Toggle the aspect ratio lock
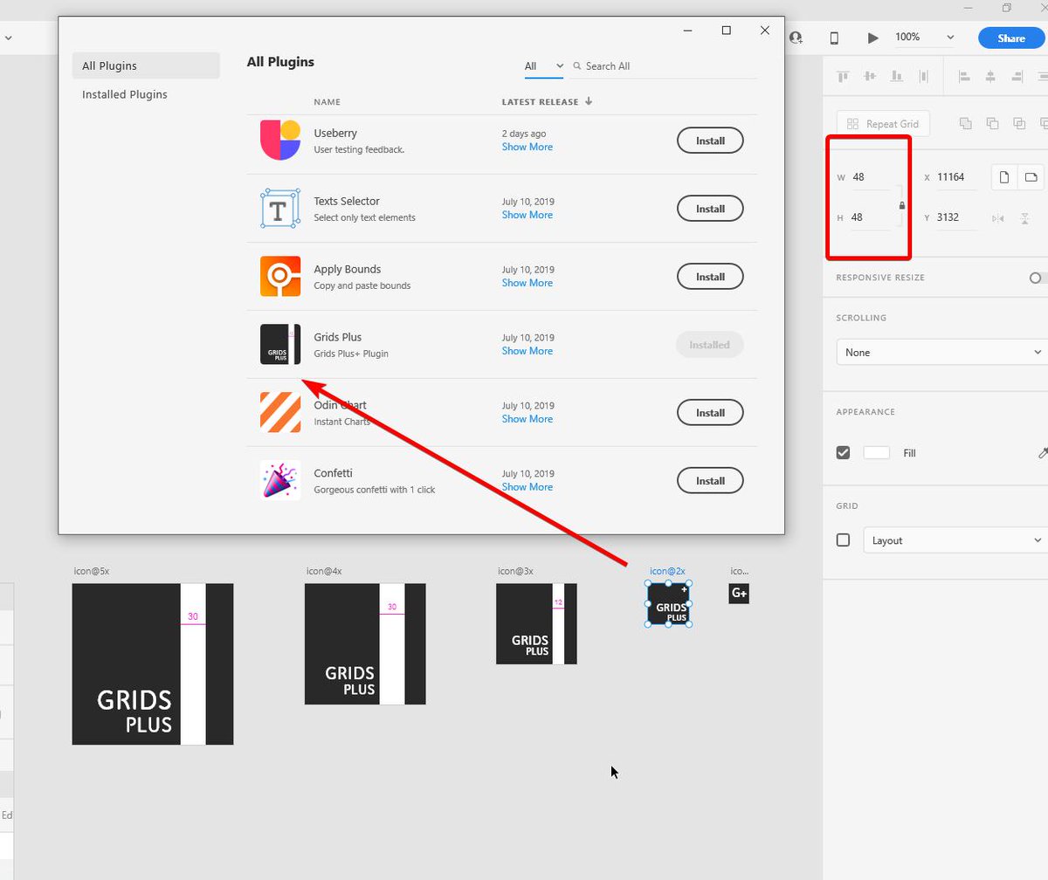1048x880 pixels. coord(902,206)
